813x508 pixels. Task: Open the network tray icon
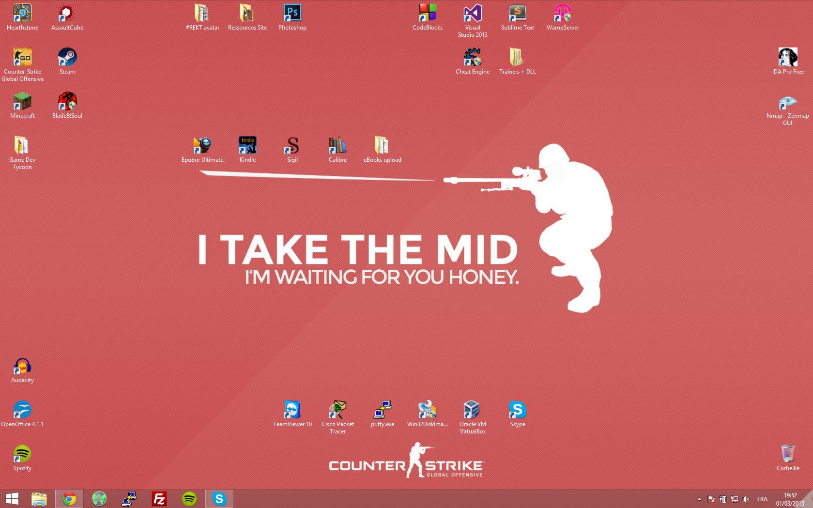tap(735, 499)
